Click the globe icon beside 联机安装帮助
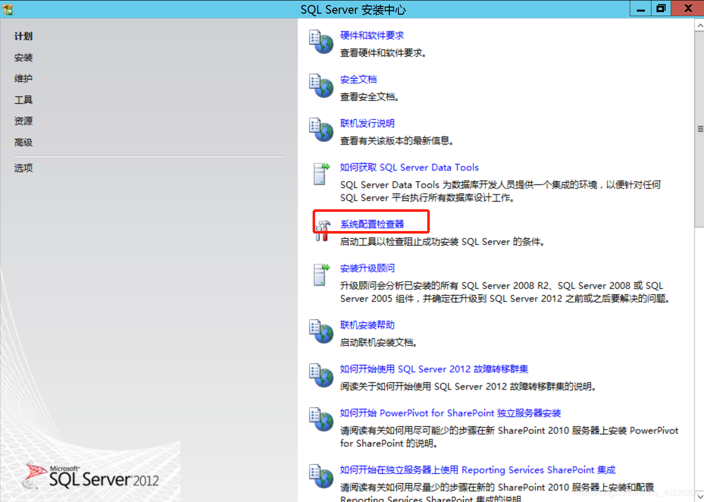 [x=321, y=332]
